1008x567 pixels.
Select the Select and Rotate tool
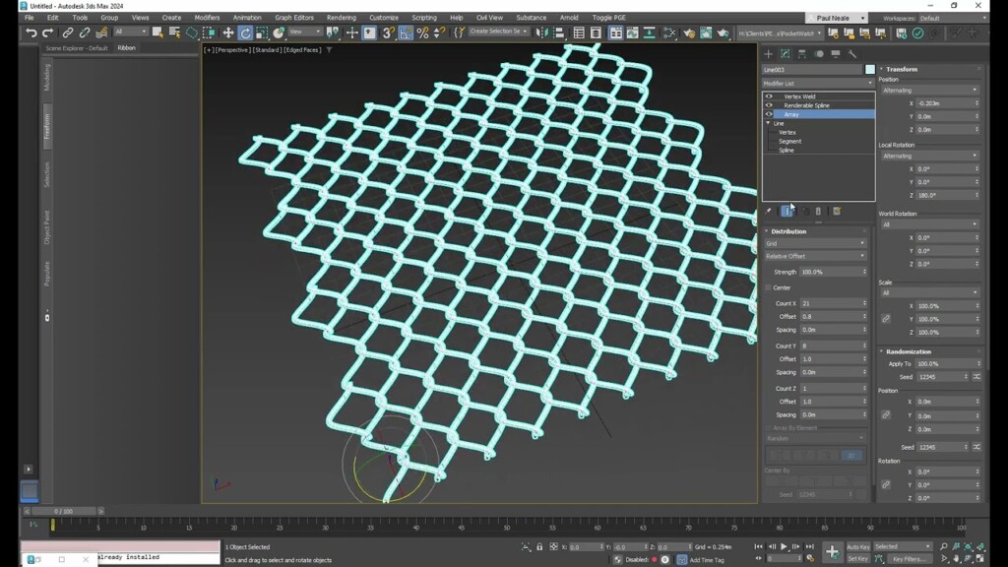(x=245, y=34)
